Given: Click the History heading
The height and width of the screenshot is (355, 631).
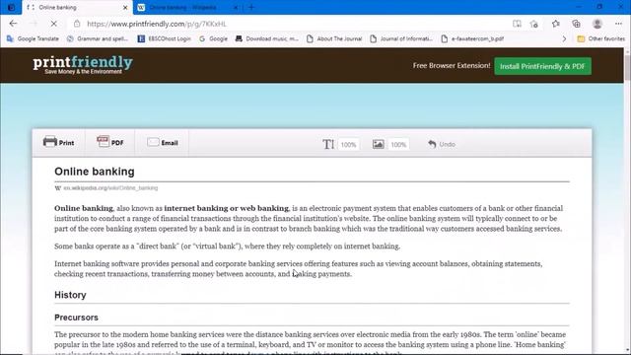Looking at the screenshot, I should pyautogui.click(x=70, y=295).
